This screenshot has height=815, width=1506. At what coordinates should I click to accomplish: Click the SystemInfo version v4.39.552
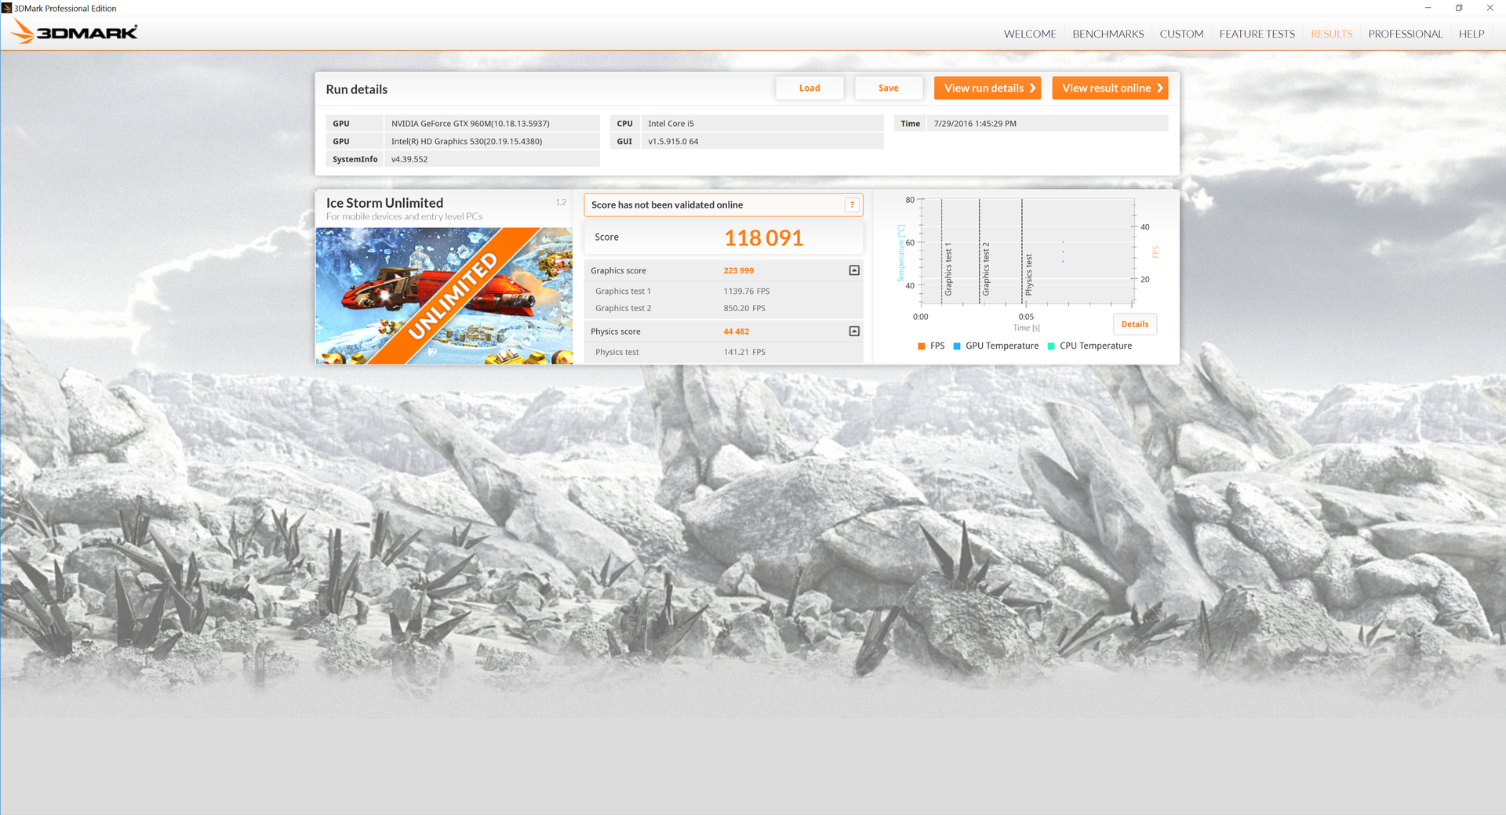point(492,159)
